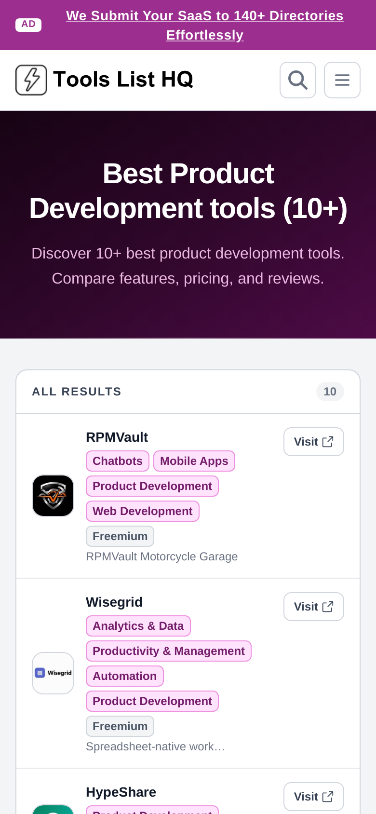
Task: Click Wisegrid's Freemium pricing badge
Action: coord(120,726)
